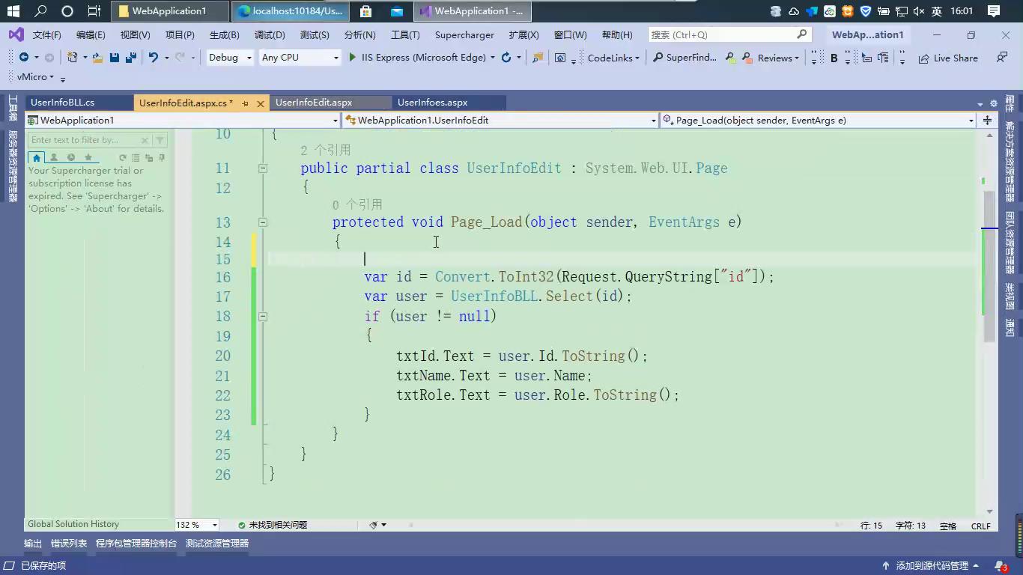Screen dimensions: 1023x575
Task: Open the 132 % zoom level dropdown
Action: [197, 525]
